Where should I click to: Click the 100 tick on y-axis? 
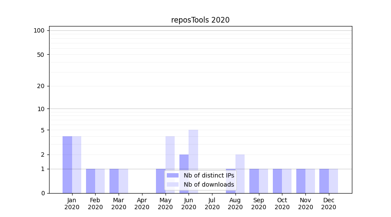click(39, 30)
